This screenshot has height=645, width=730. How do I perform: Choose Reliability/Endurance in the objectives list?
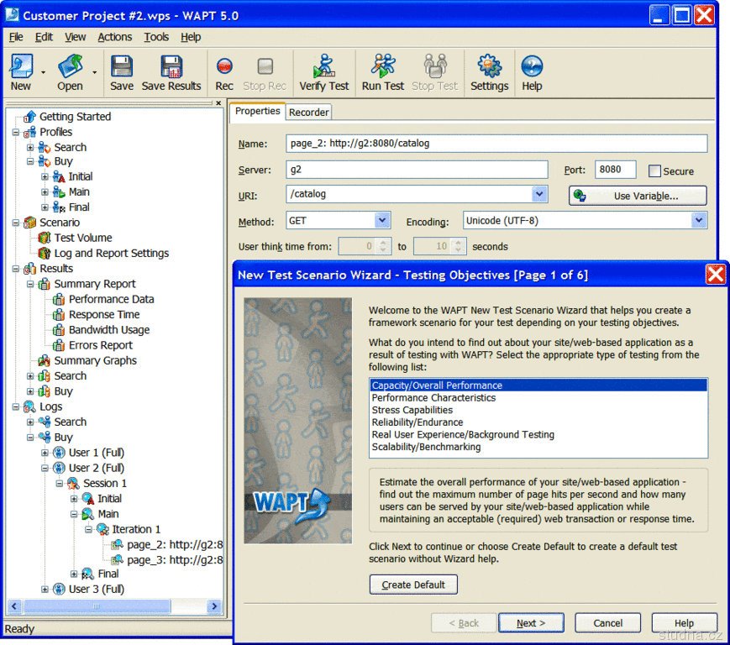click(417, 422)
